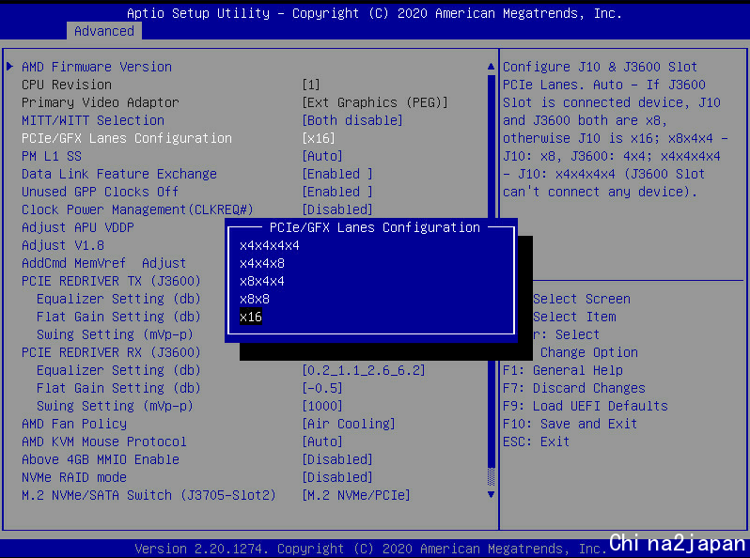Screen dimensions: 750x558
Task: Select the CPU Revision label
Action: click(67, 85)
